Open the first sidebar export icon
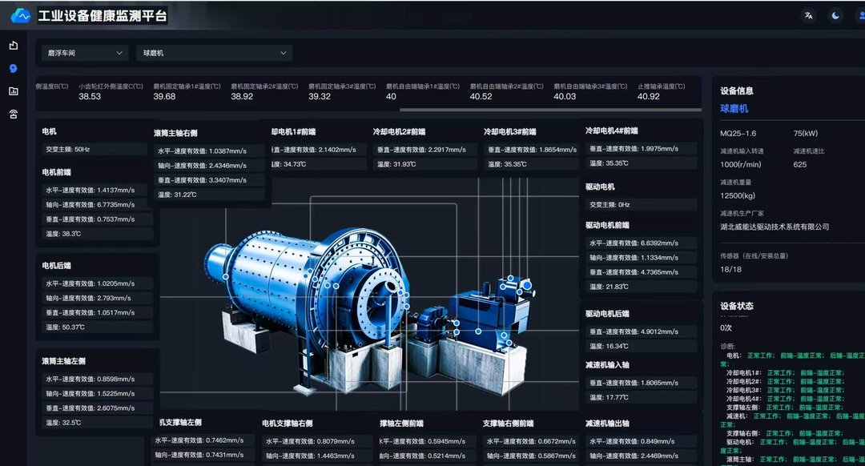865x466 pixels. pos(14,45)
